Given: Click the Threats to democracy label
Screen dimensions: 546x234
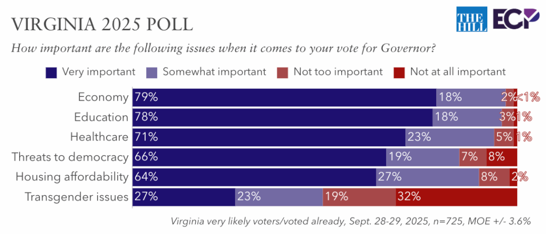Looking at the screenshot, I should (x=70, y=157).
